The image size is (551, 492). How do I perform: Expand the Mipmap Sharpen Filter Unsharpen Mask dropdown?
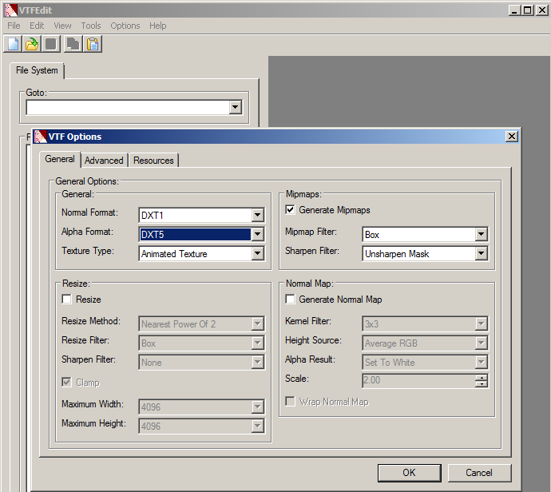click(x=481, y=254)
